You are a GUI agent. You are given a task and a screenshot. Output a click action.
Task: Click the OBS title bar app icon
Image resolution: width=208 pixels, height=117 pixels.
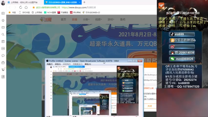click(47, 61)
